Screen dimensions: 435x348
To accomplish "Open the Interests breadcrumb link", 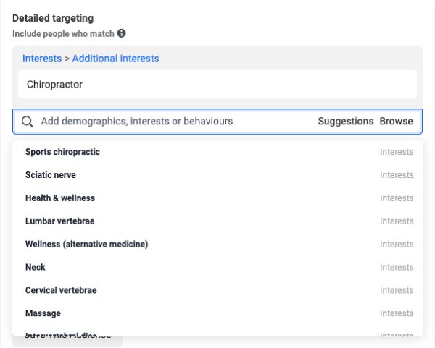I will tap(42, 59).
